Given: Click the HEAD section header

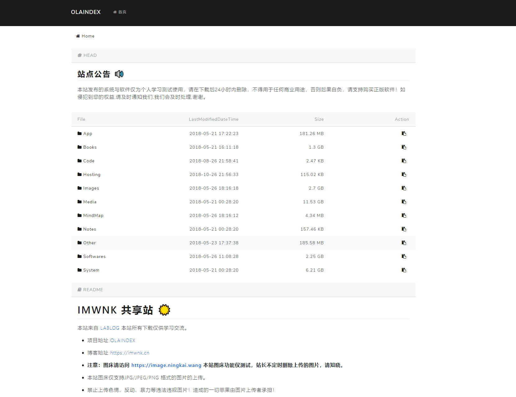Looking at the screenshot, I should 244,55.
